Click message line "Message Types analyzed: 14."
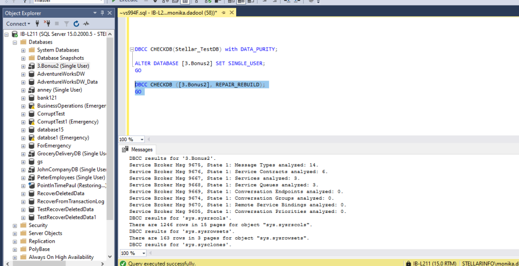 pyautogui.click(x=276, y=165)
